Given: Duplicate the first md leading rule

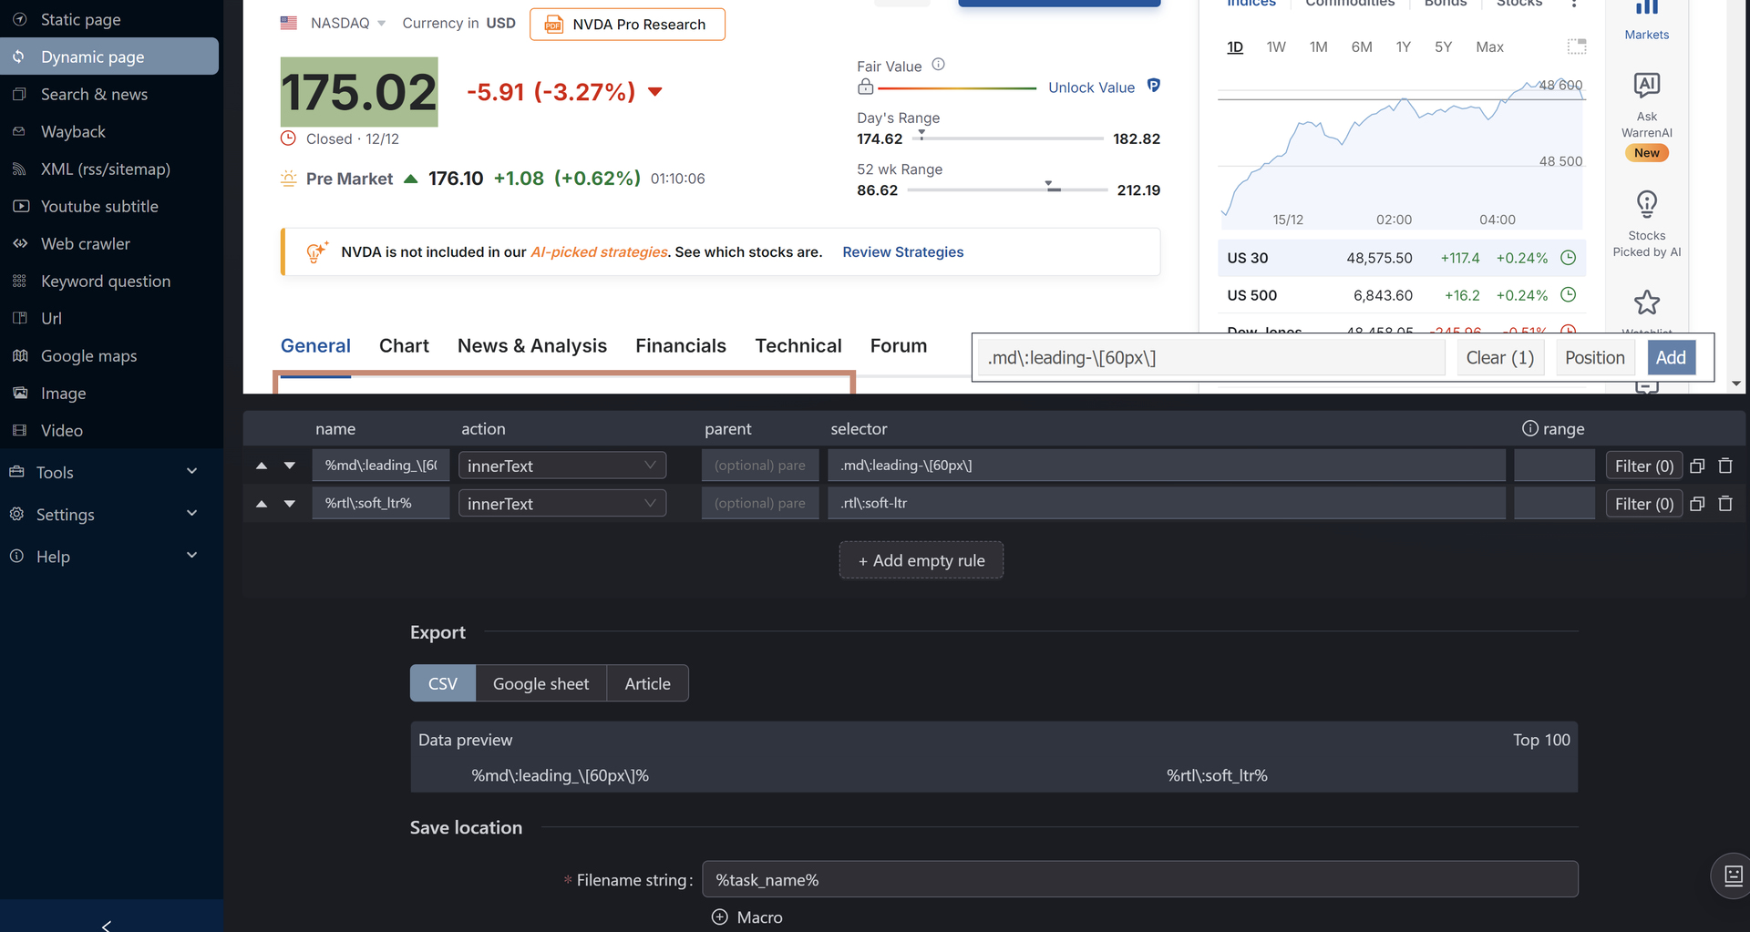Looking at the screenshot, I should pos(1696,466).
